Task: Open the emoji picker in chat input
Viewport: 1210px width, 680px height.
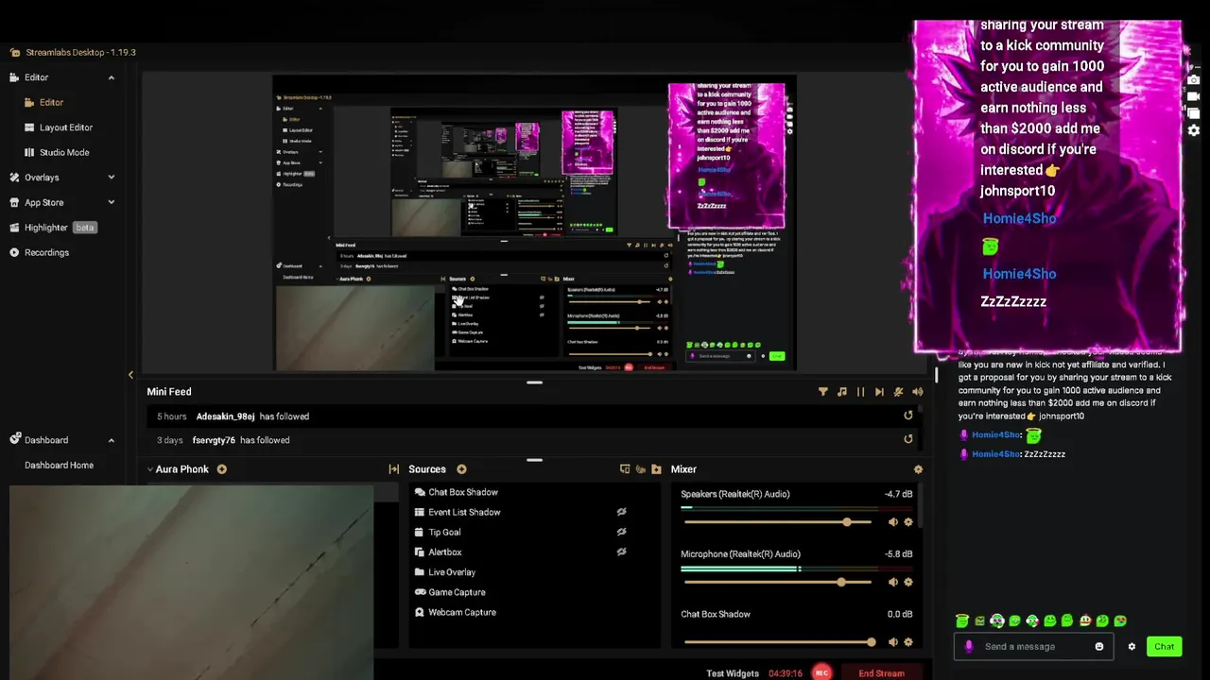Action: 1098,647
